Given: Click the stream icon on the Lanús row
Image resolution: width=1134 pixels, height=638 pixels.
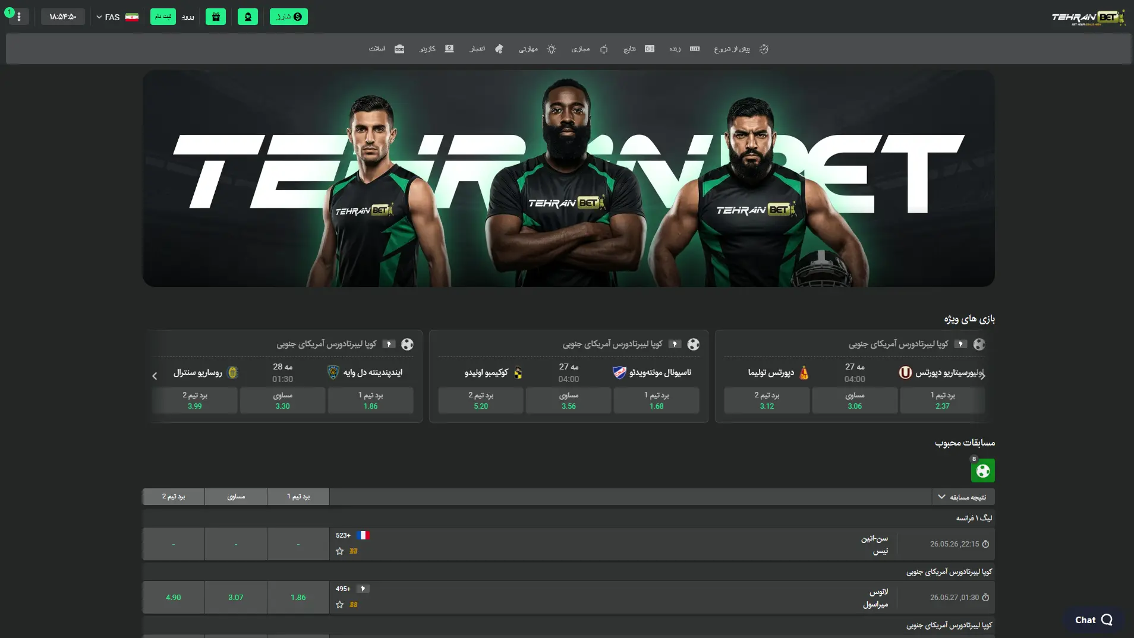Looking at the screenshot, I should click(x=363, y=589).
